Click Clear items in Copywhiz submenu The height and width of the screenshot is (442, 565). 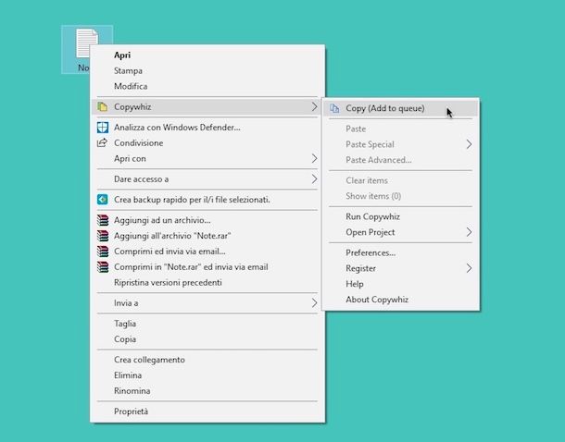point(401,180)
